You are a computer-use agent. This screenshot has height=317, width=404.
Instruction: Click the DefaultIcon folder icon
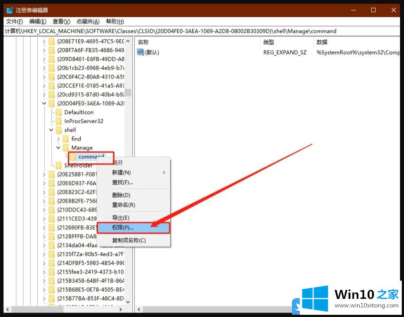(59, 113)
